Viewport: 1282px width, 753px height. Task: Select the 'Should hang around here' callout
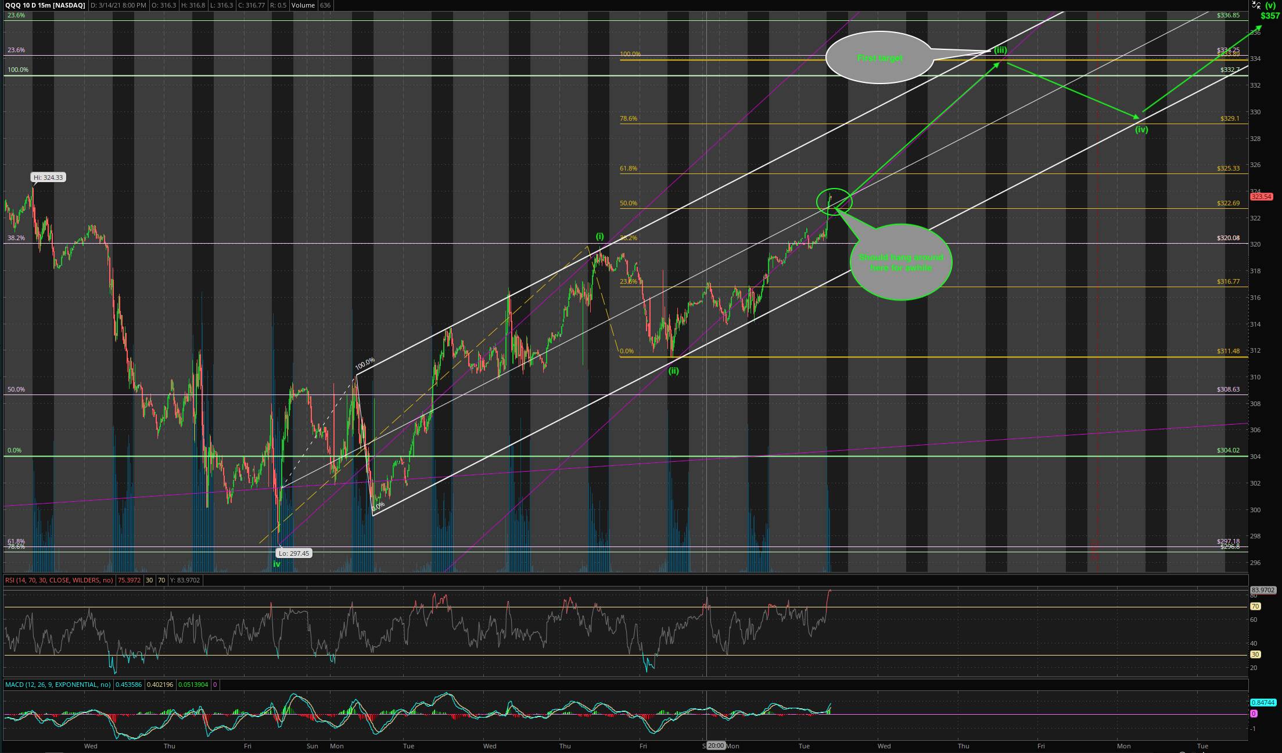900,262
